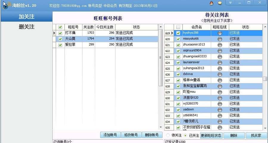Click online status icon for 7糖伢疼儿
The height and width of the screenshot is (143, 268).
point(220,122)
